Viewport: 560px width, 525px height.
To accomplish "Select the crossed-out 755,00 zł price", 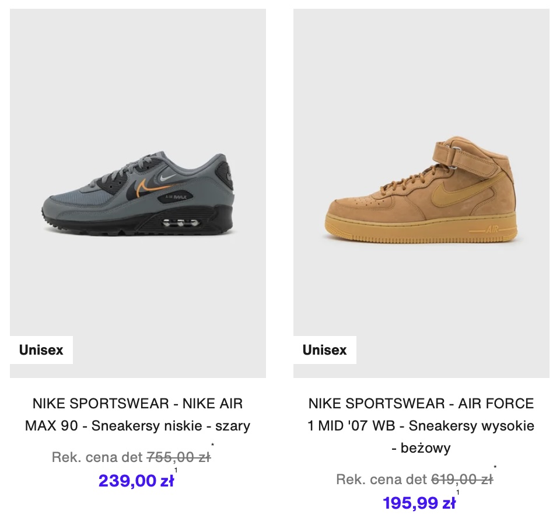I will coord(178,457).
